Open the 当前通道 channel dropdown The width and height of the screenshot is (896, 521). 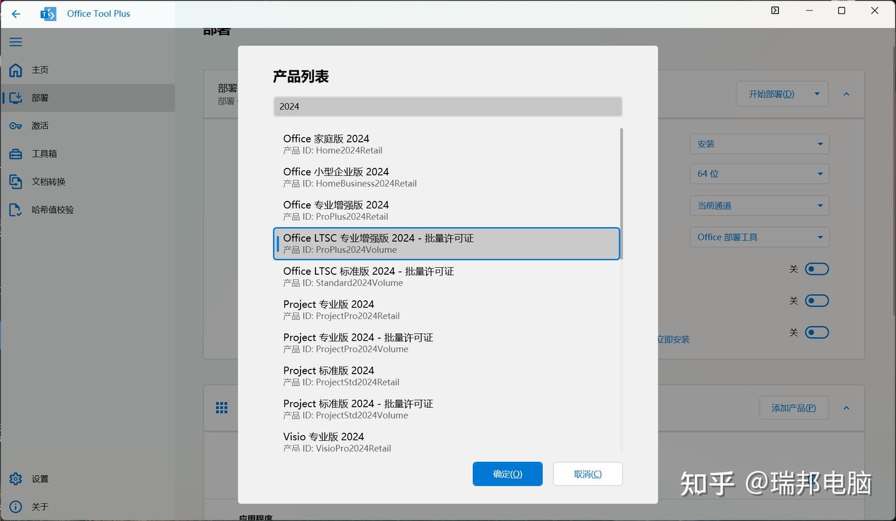coord(759,205)
